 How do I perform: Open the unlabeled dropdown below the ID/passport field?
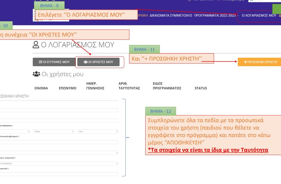pos(59,153)
